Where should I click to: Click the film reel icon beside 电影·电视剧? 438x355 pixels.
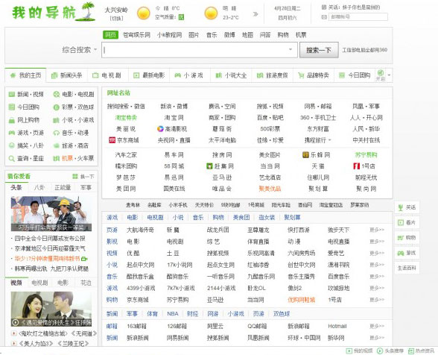point(57,94)
